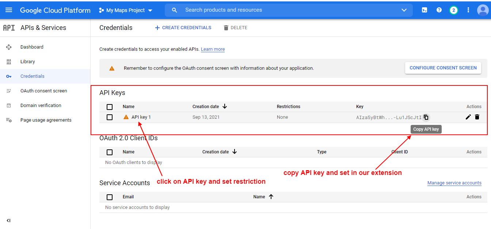The width and height of the screenshot is (491, 229).
Task: Open the API key 1 name link
Action: coord(141,117)
